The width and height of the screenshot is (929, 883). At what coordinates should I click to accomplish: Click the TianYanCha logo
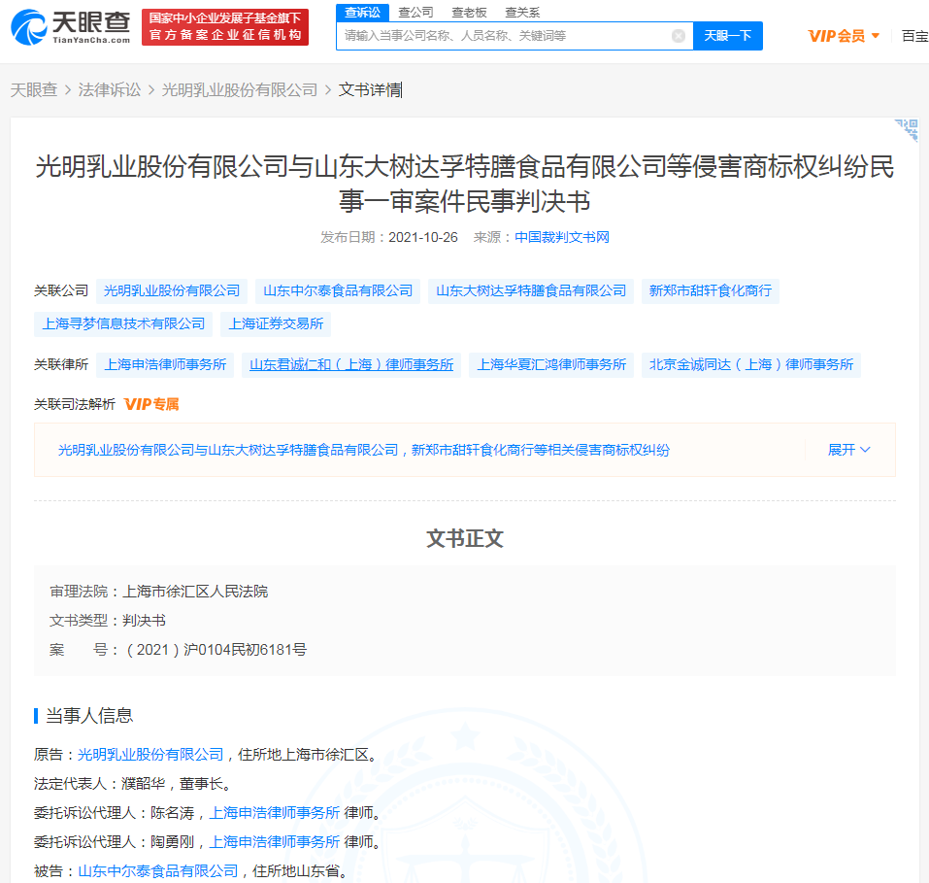(x=71, y=27)
